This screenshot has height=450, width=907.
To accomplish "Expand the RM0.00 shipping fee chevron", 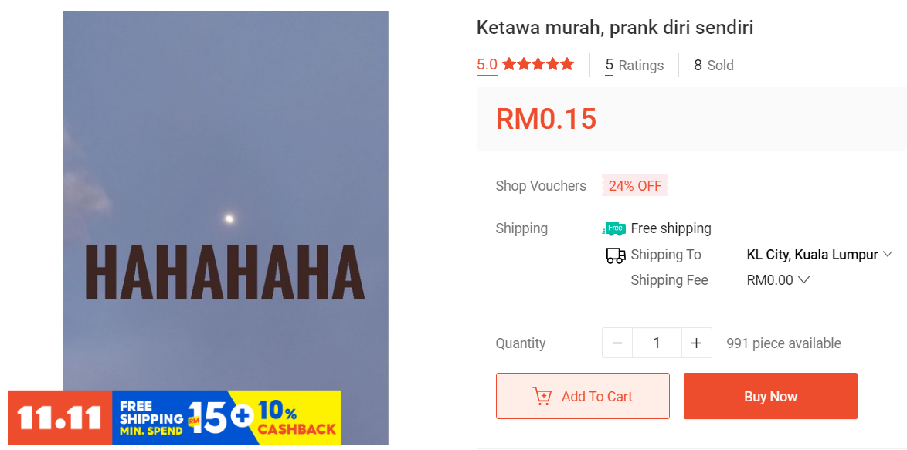I will tap(803, 280).
